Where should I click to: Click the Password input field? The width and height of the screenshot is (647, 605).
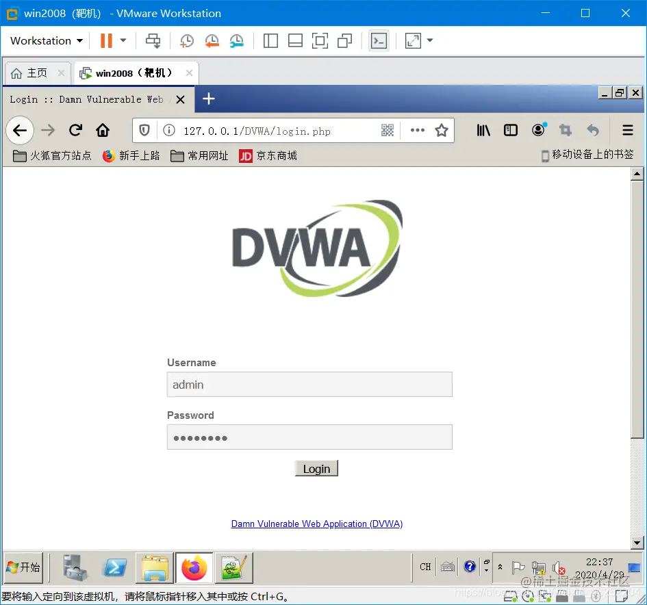[x=309, y=437]
